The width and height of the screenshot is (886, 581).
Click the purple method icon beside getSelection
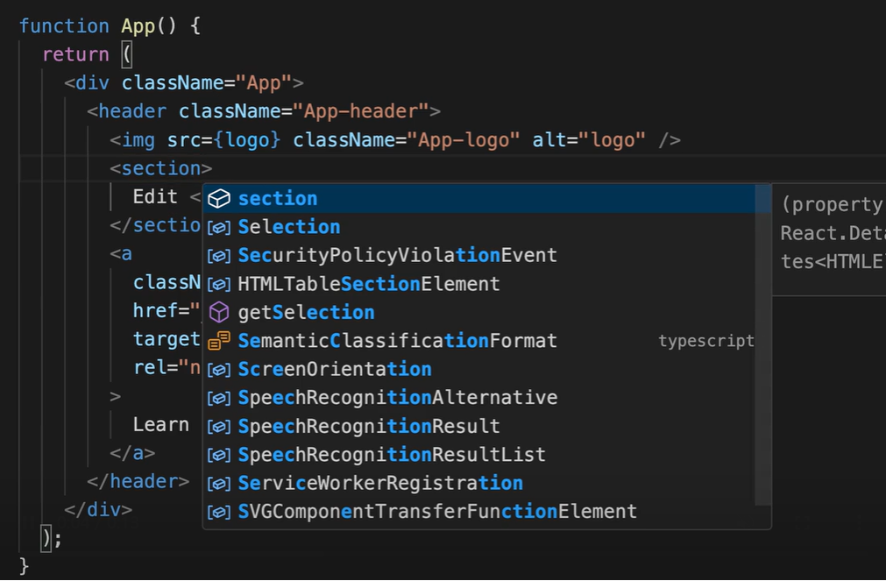coord(219,313)
